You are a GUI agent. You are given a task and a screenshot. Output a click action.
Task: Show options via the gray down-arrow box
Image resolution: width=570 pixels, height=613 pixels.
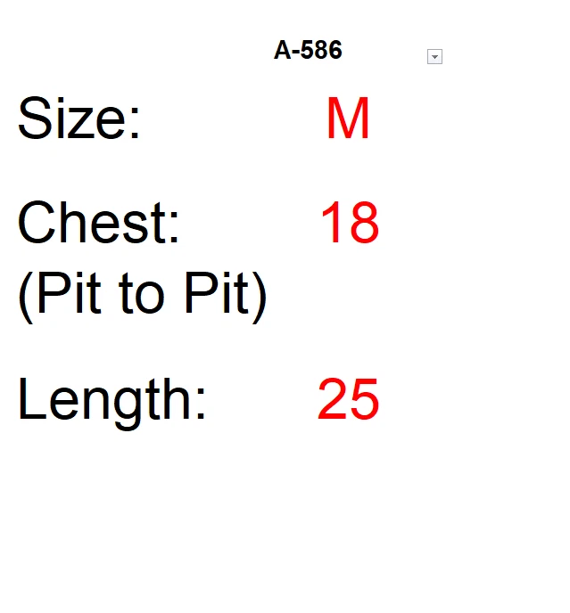click(434, 57)
